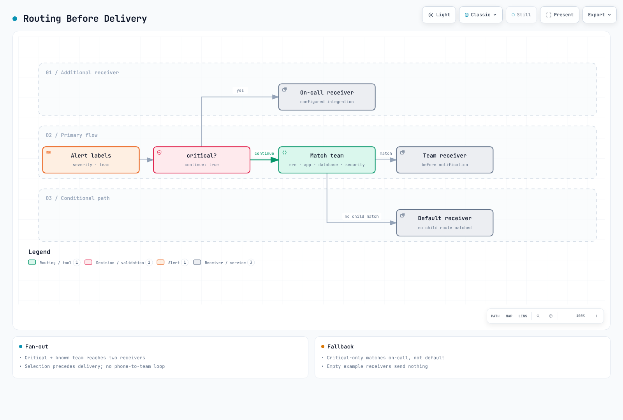
Task: Zoom in with the plus button
Action: [x=596, y=316]
